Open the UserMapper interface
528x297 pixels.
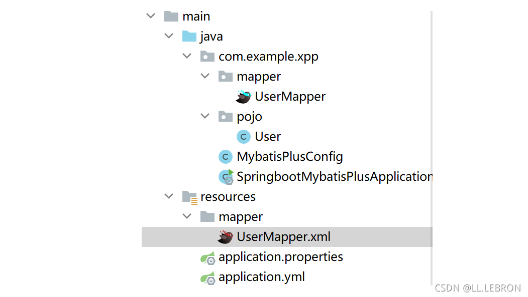[x=290, y=97]
